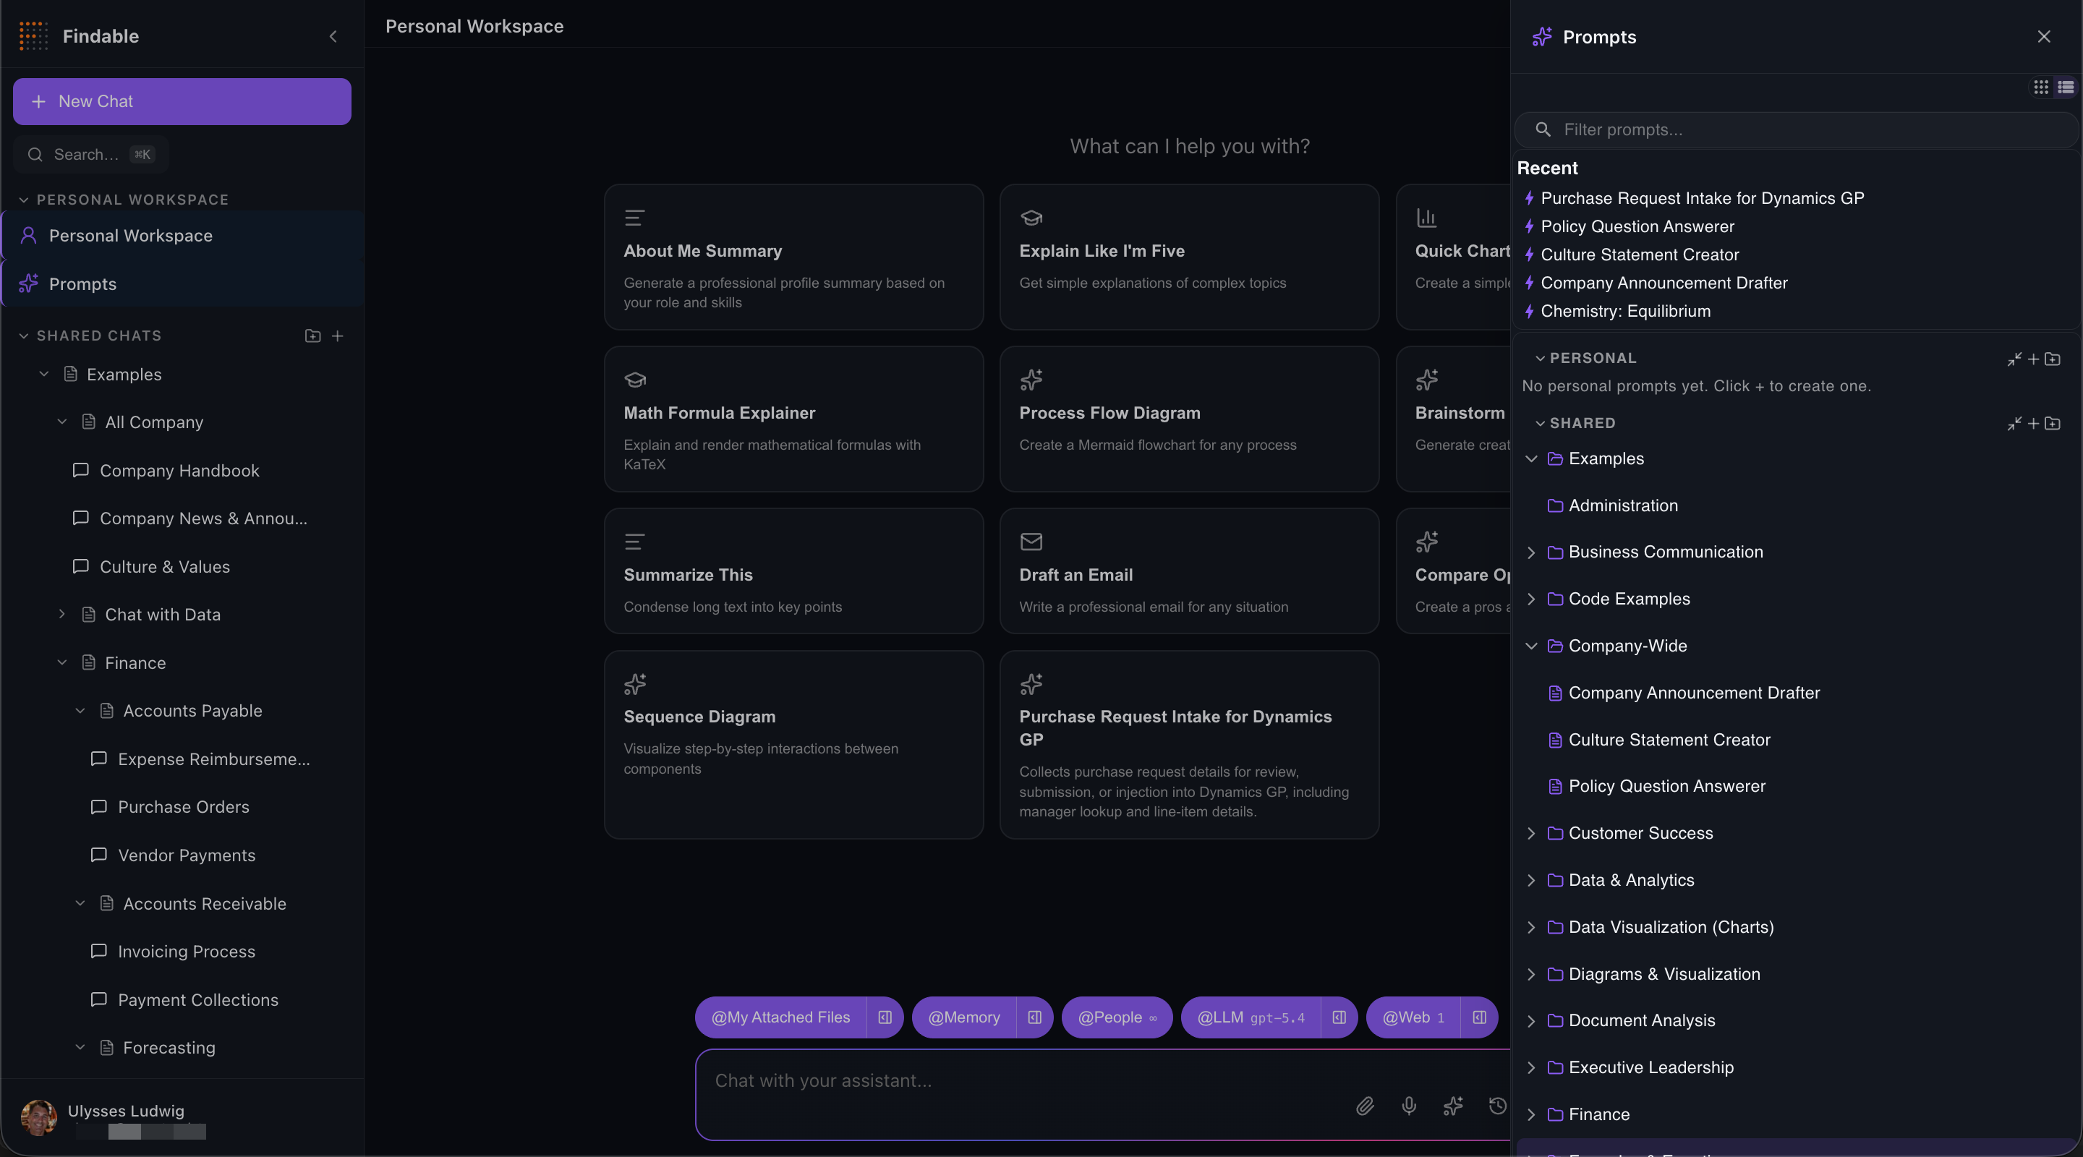The height and width of the screenshot is (1157, 2083).
Task: Switch prompts panel to list view
Action: 2065,87
